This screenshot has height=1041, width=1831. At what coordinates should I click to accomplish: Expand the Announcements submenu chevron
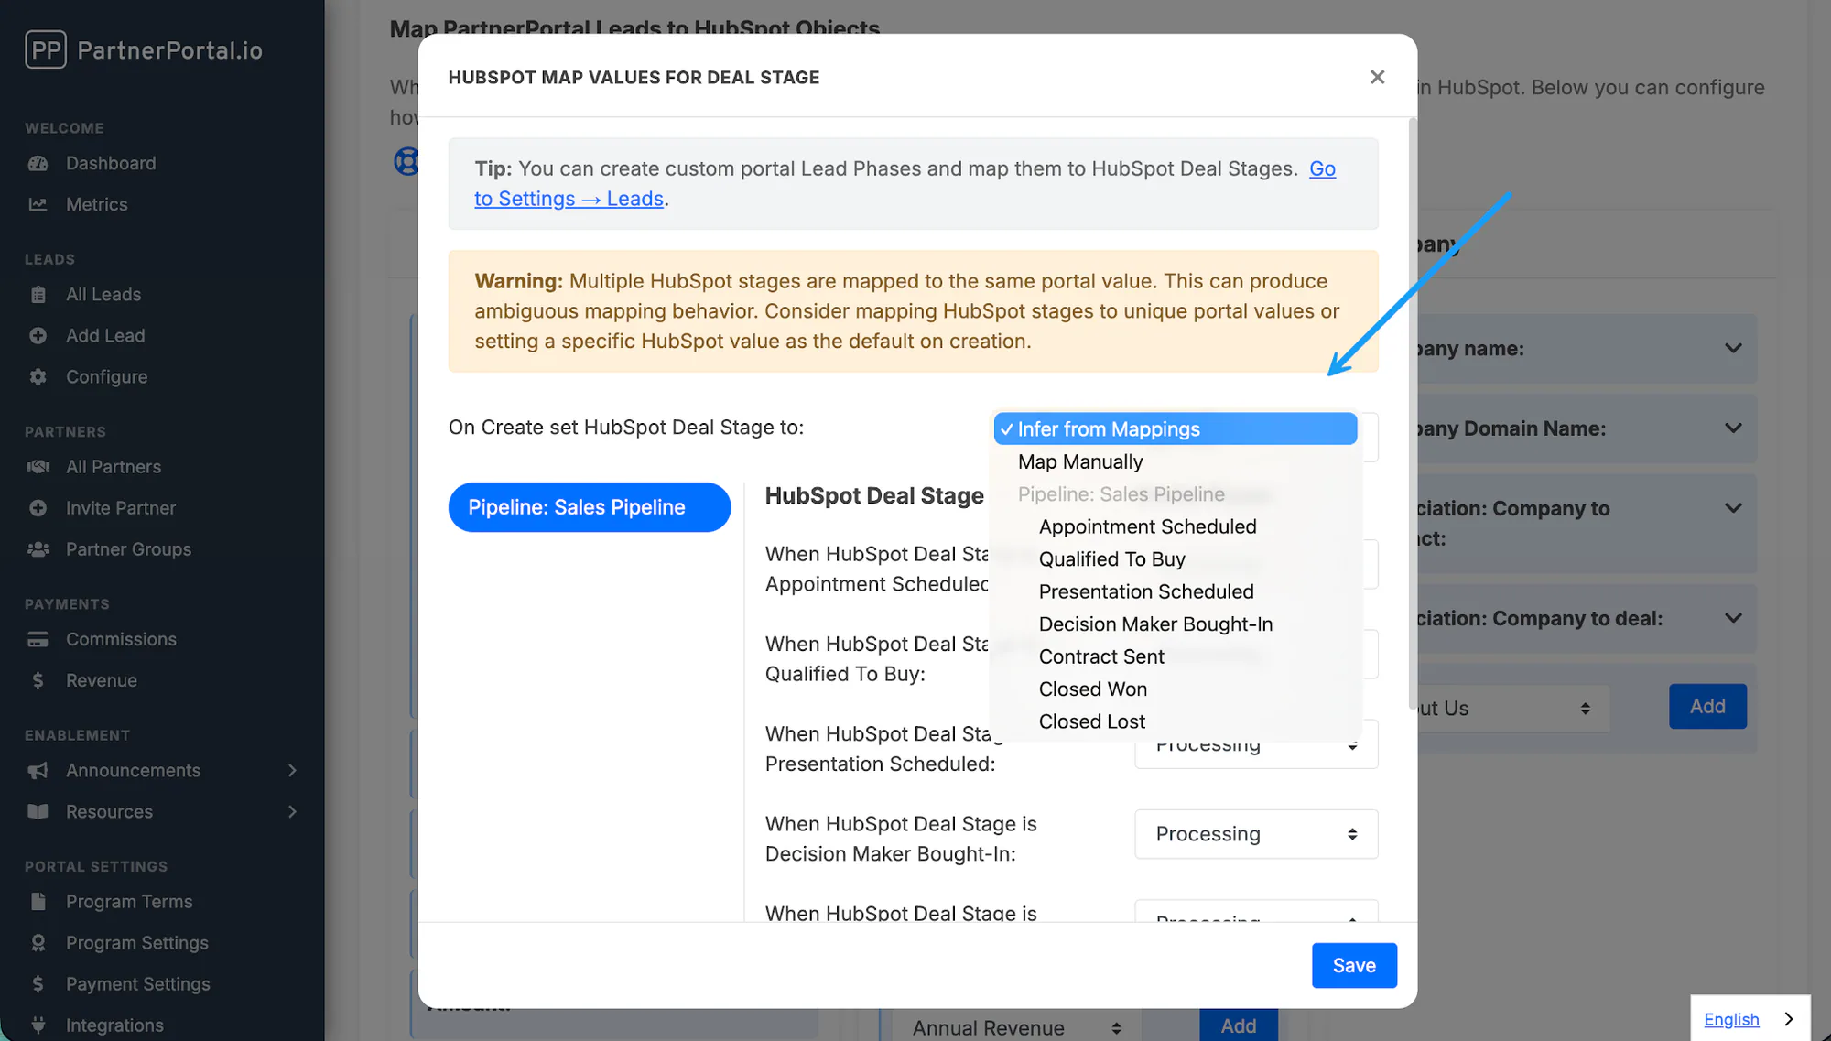point(292,770)
